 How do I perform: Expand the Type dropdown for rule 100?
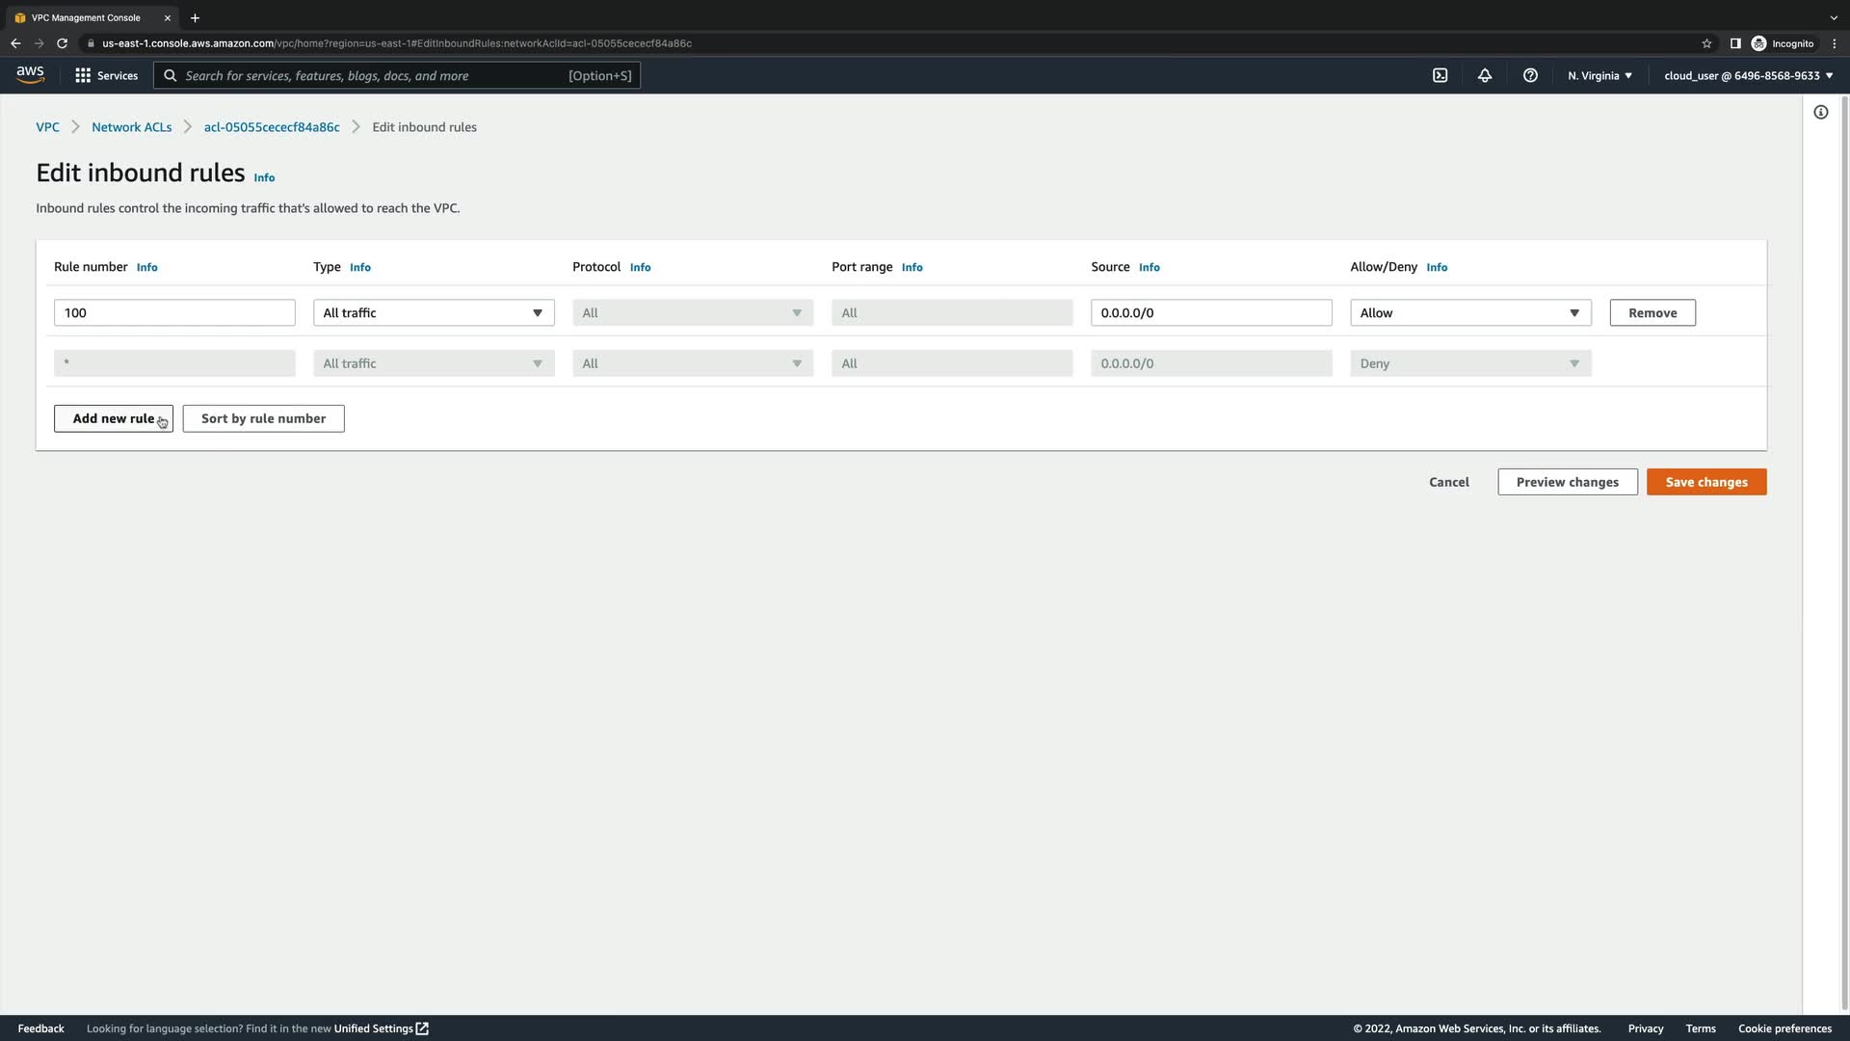pyautogui.click(x=434, y=312)
